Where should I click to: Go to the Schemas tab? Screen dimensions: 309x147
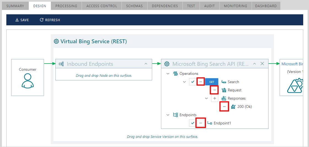point(135,6)
